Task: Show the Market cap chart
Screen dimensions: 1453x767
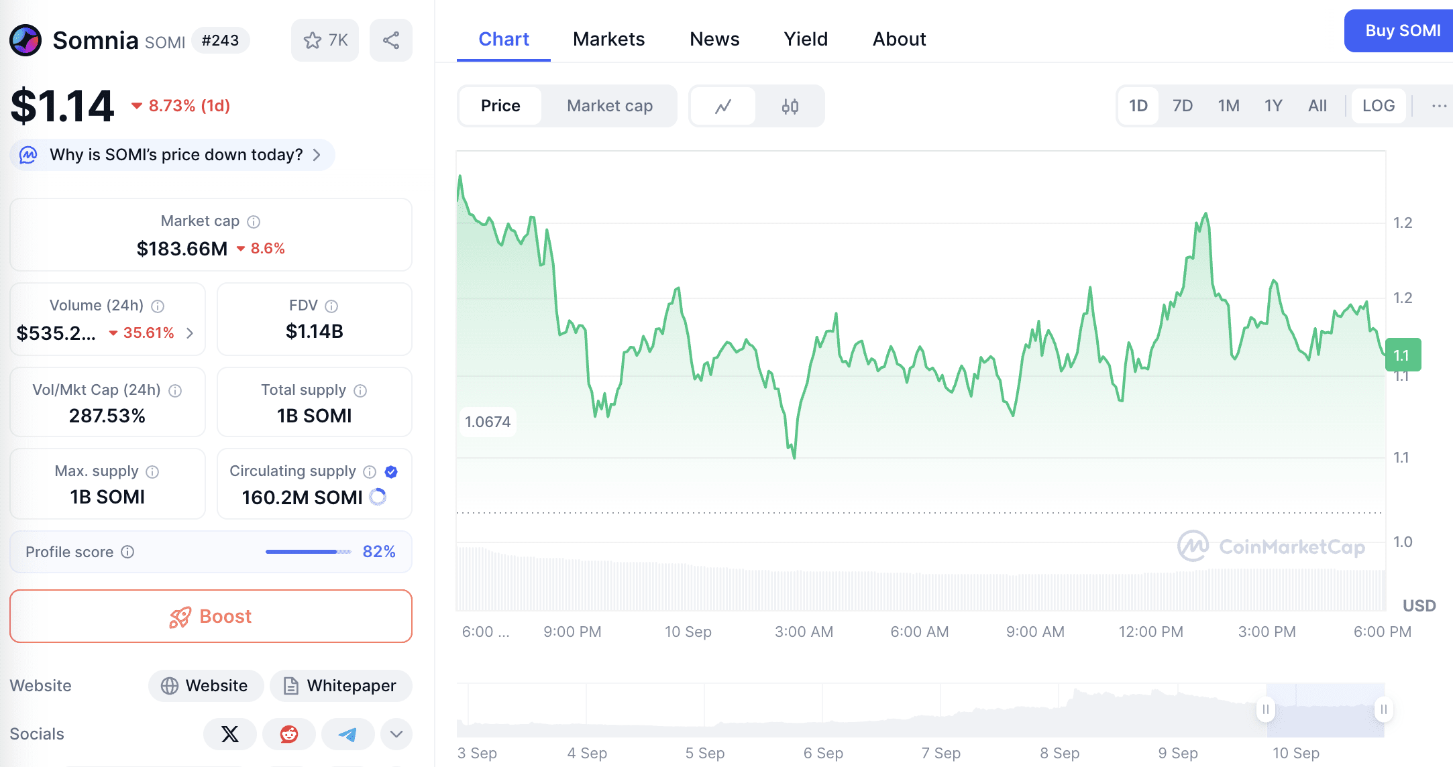Action: point(610,106)
